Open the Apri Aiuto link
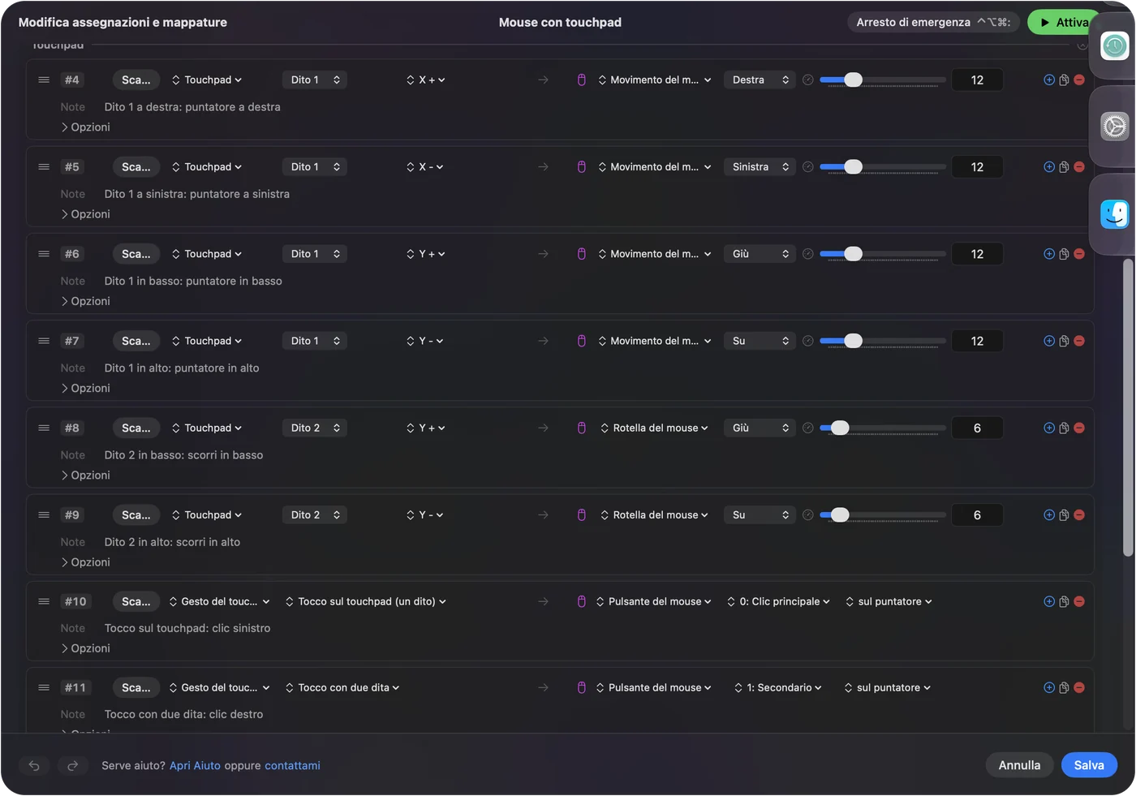This screenshot has width=1136, height=796. [195, 765]
